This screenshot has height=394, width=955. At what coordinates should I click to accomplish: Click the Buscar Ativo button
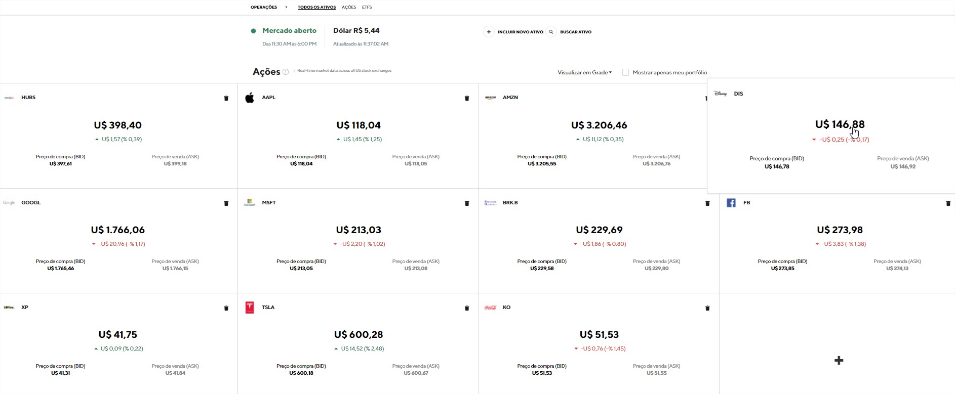(x=575, y=32)
